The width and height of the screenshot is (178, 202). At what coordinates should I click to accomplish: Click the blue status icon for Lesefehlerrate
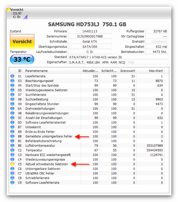point(12,76)
